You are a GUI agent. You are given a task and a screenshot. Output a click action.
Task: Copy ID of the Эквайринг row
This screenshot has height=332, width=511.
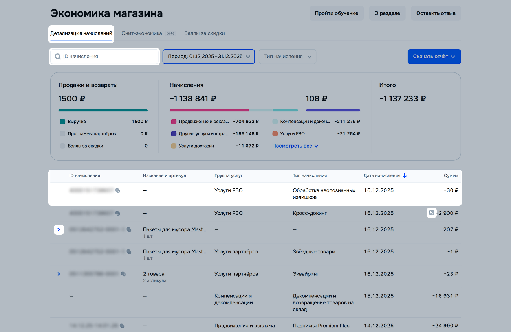click(123, 274)
